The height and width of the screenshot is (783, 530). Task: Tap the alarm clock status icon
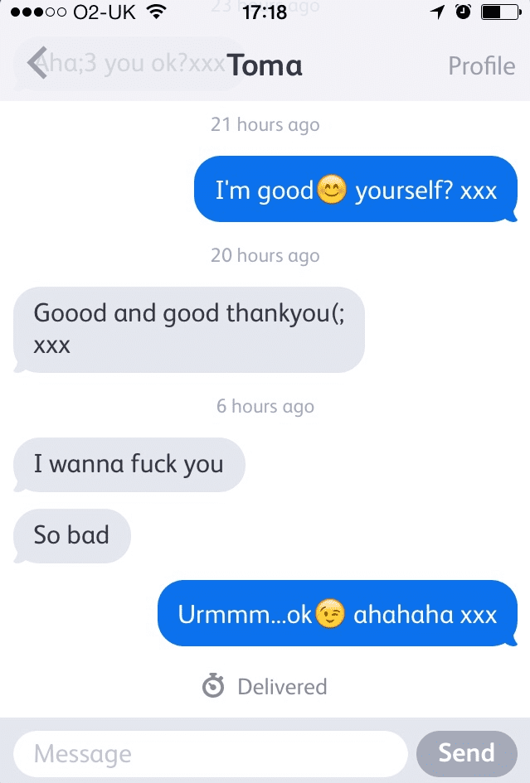[464, 12]
